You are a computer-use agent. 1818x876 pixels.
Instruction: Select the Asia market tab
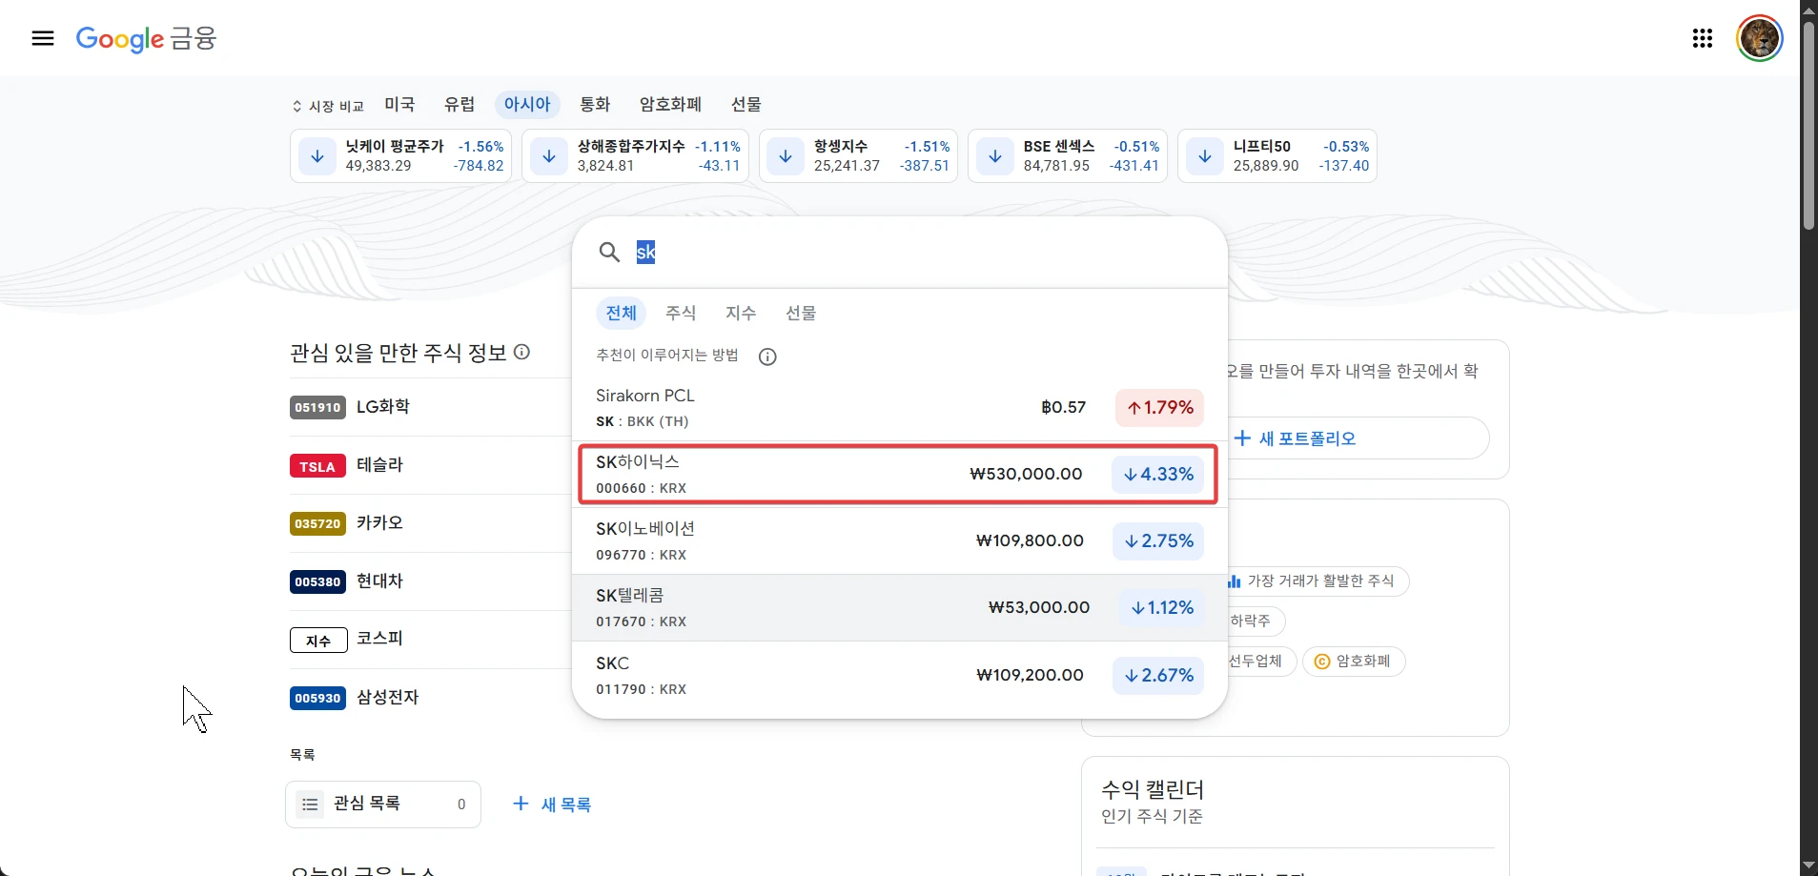coord(527,105)
